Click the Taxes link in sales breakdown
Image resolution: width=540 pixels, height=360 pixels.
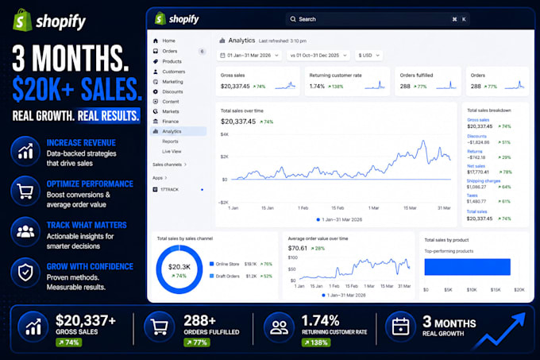[x=472, y=195]
